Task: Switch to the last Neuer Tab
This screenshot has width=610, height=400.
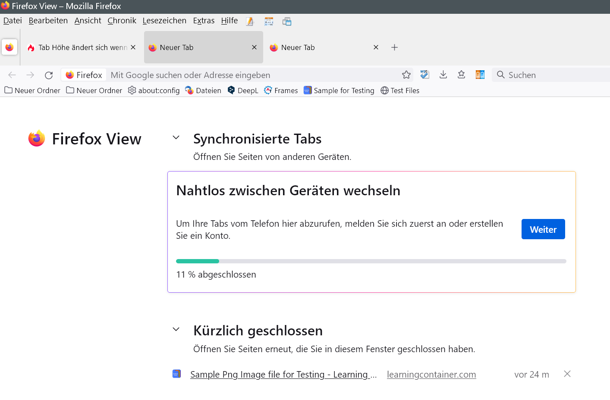Action: tap(319, 47)
